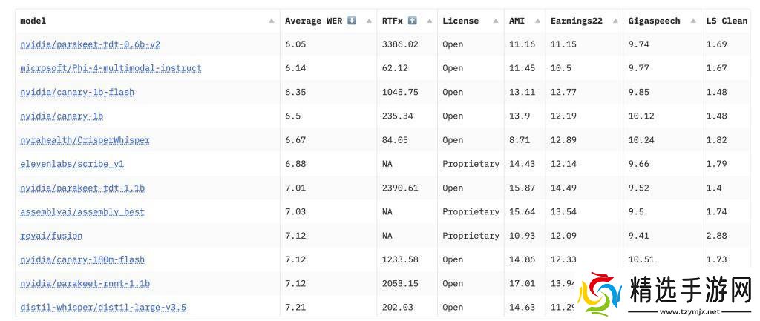Click the RTFx sort triangle
This screenshot has height=321, width=760.
[x=430, y=21]
